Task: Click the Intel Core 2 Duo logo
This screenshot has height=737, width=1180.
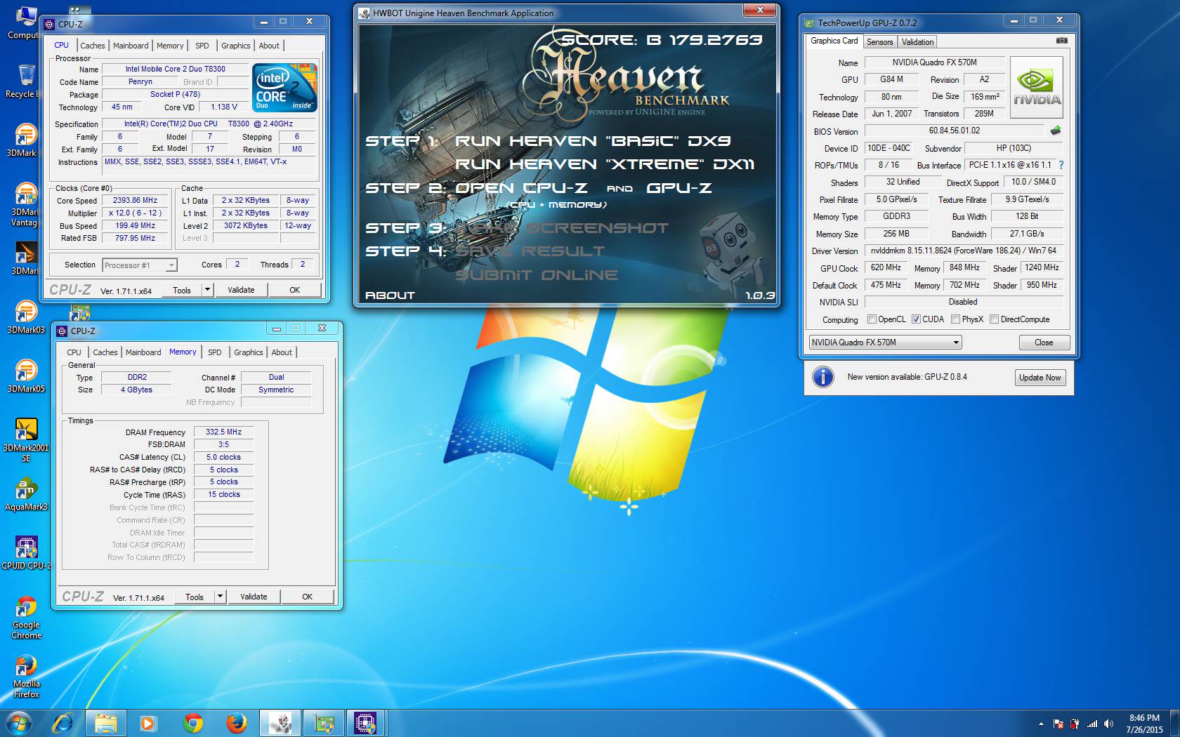Action: (x=285, y=88)
